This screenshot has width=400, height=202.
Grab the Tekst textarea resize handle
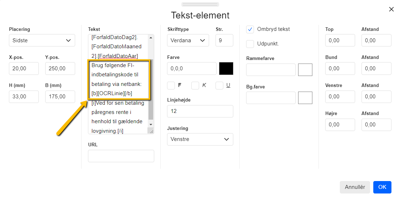151,131
